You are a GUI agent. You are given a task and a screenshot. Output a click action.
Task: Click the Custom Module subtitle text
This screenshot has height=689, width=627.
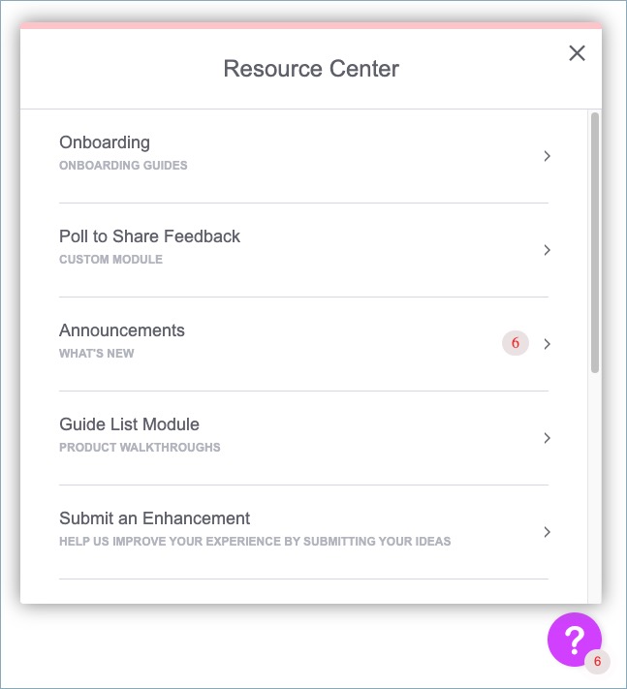110,260
